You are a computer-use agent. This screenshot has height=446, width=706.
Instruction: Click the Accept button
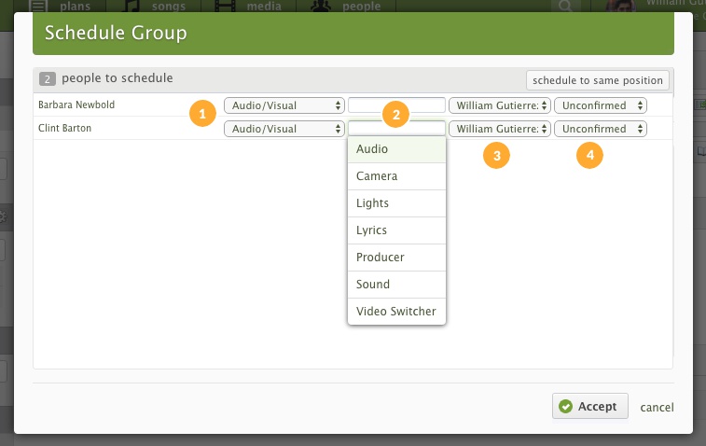(x=589, y=407)
